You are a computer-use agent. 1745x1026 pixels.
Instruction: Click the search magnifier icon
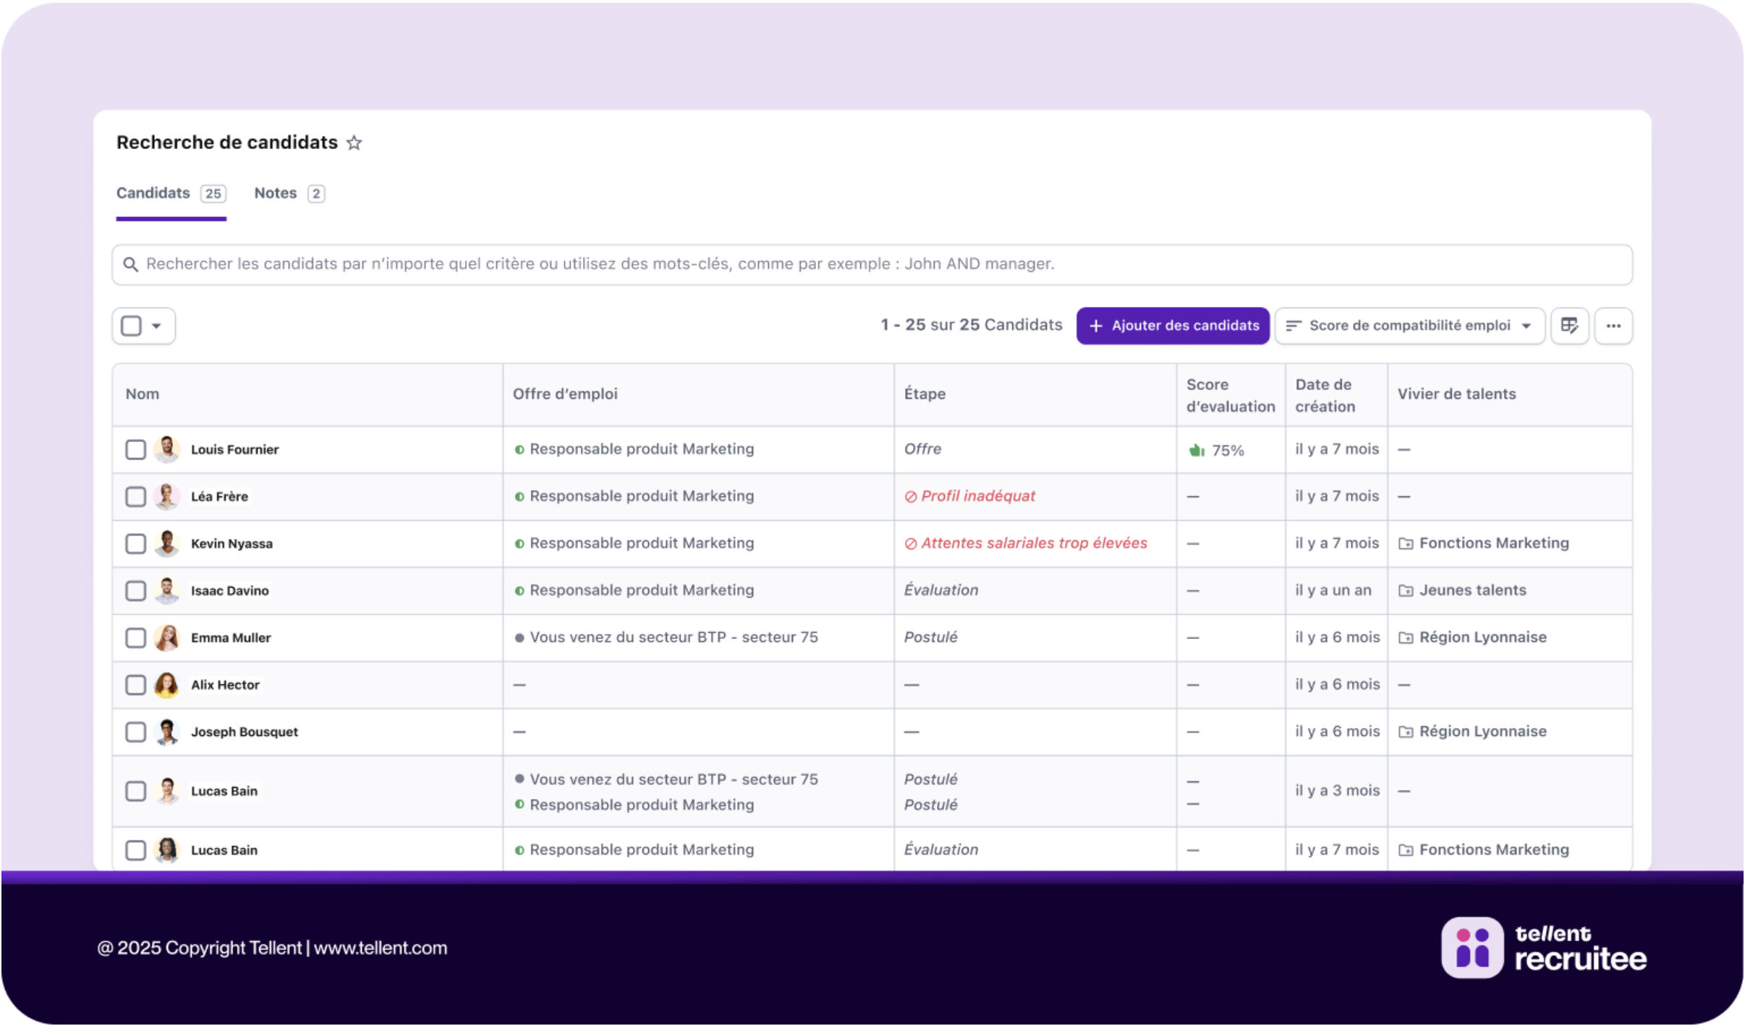click(x=130, y=264)
